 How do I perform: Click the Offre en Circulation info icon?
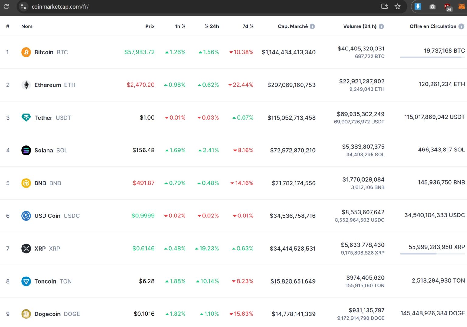[x=461, y=26]
